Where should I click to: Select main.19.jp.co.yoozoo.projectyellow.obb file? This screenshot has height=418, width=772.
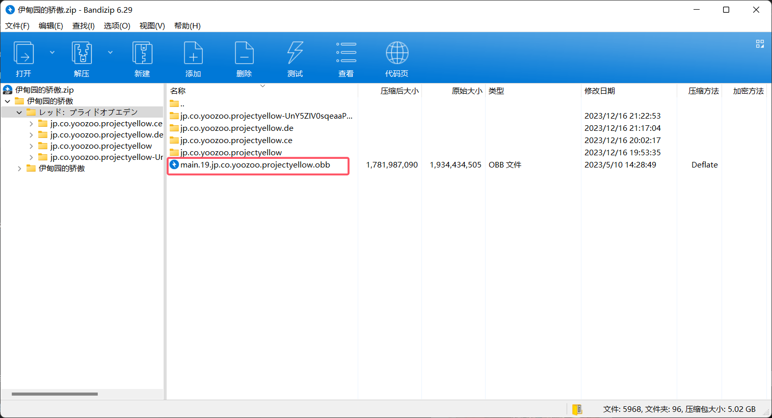click(x=255, y=165)
